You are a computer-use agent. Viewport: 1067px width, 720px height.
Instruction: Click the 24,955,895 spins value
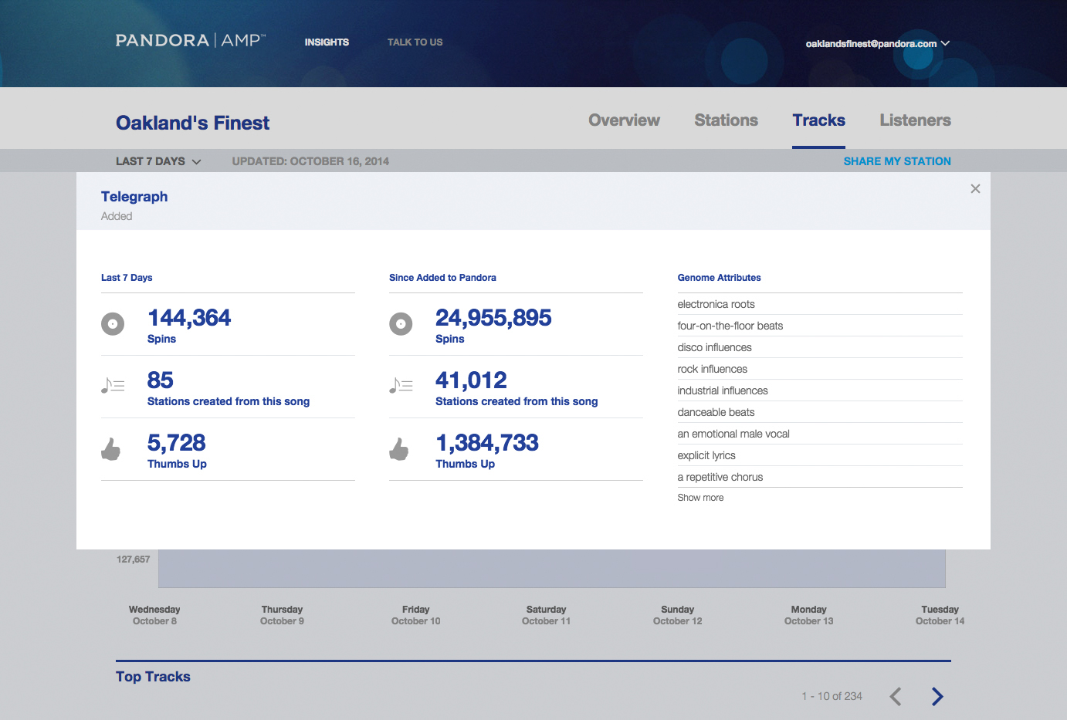click(x=493, y=318)
